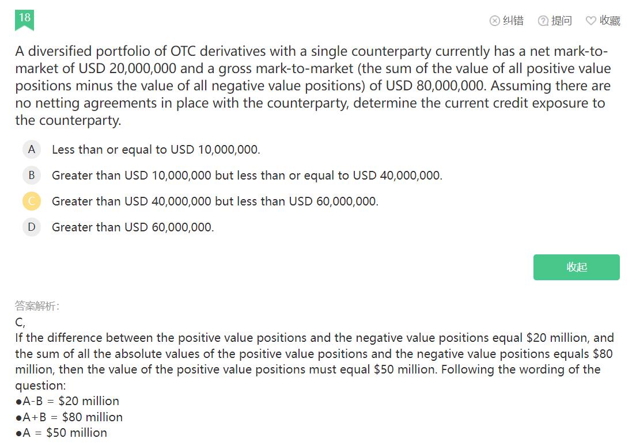636x446 pixels.
Task: Pick "Greater than USD 60,000,000." answer text
Action: click(x=132, y=227)
